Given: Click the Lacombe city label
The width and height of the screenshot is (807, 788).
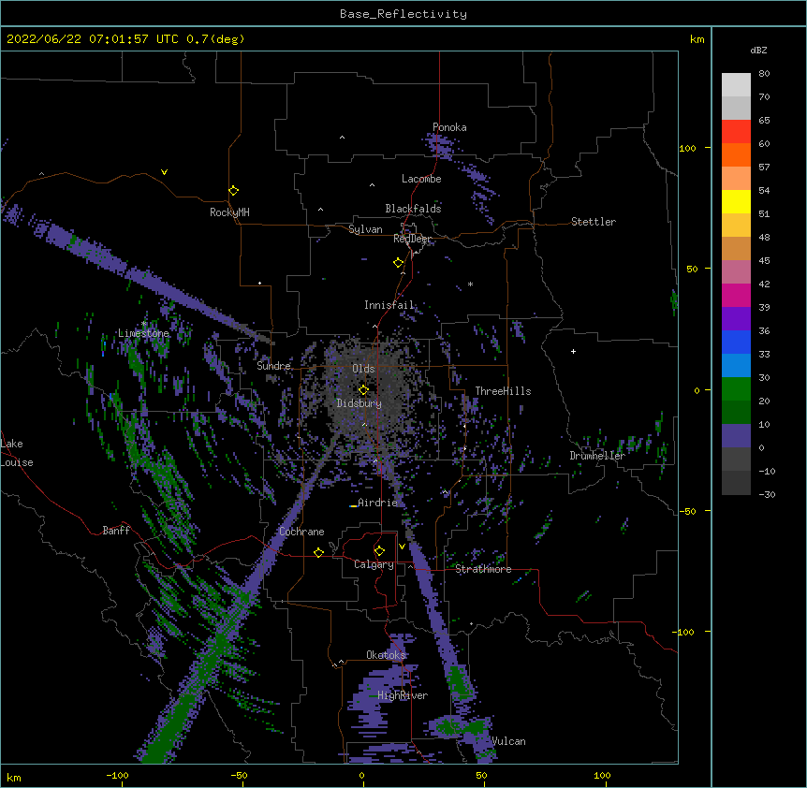Looking at the screenshot, I should (421, 179).
